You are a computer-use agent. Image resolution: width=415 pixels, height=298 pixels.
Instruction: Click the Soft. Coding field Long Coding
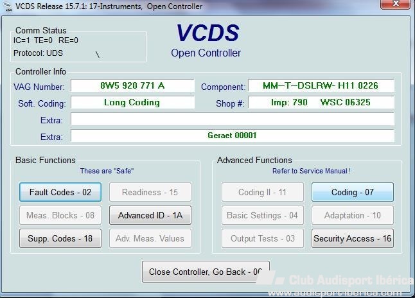click(x=132, y=102)
